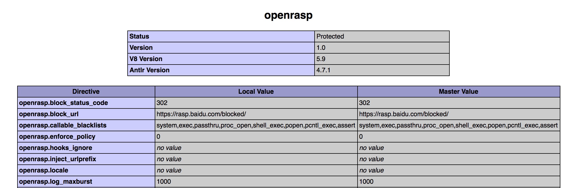The height and width of the screenshot is (188, 584).
Task: Click the openrasp page heading
Action: pyautogui.click(x=288, y=15)
